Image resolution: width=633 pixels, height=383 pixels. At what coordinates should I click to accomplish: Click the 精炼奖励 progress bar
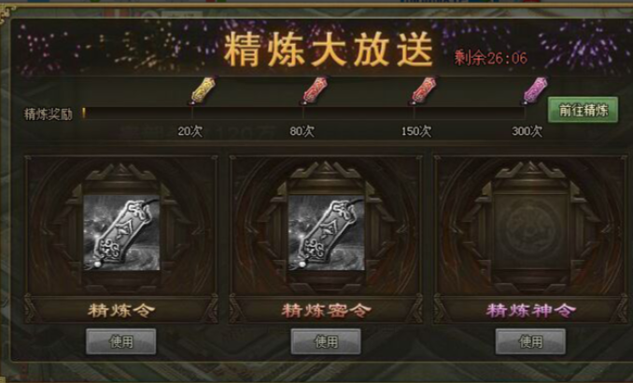click(304, 113)
